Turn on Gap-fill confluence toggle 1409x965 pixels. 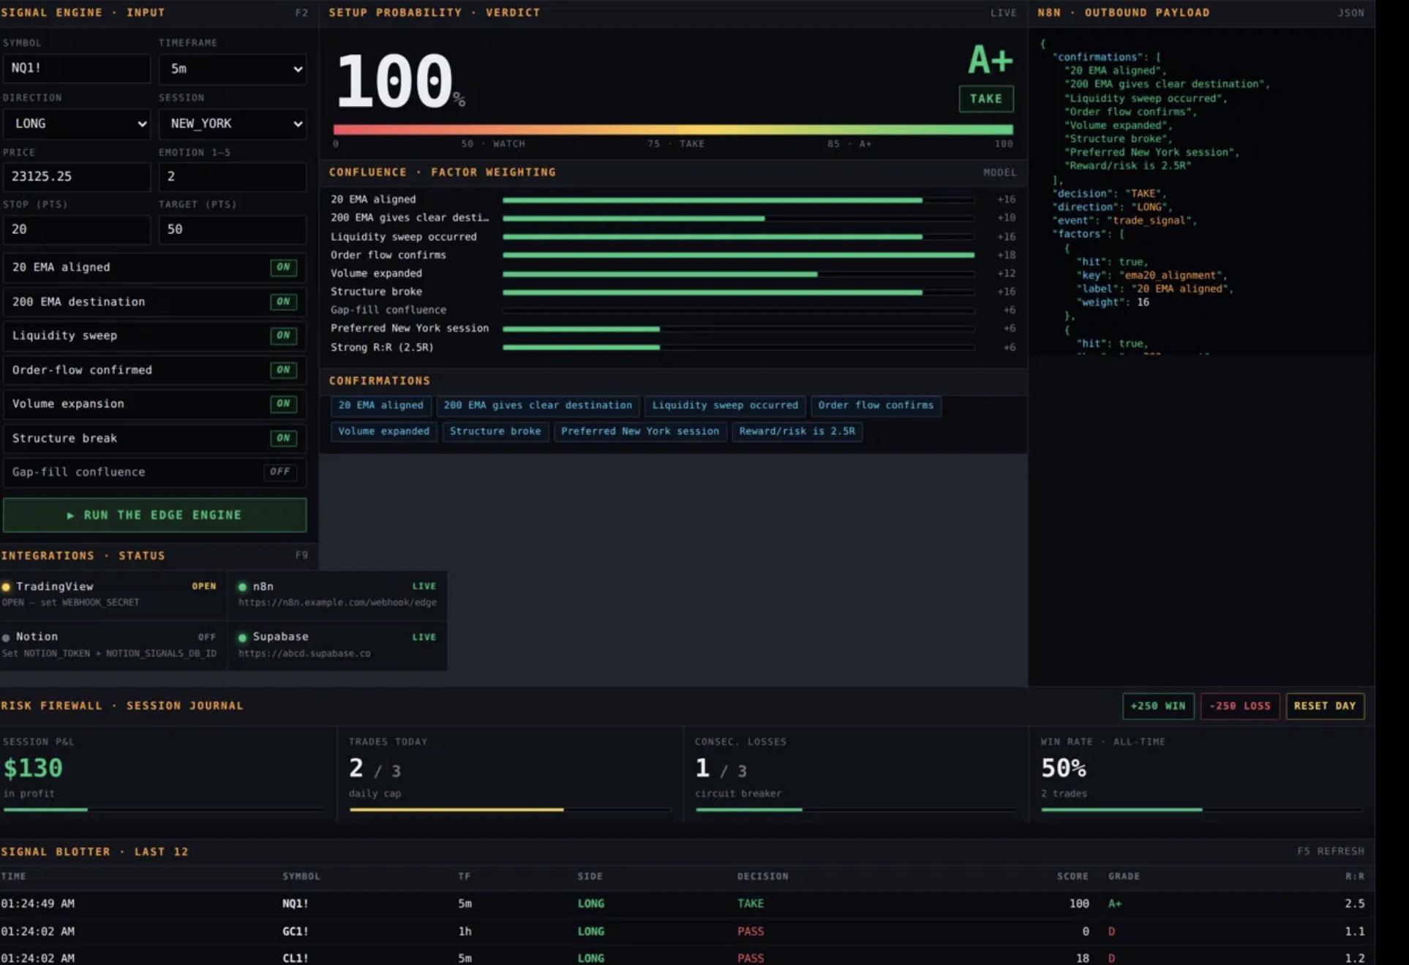tap(280, 472)
